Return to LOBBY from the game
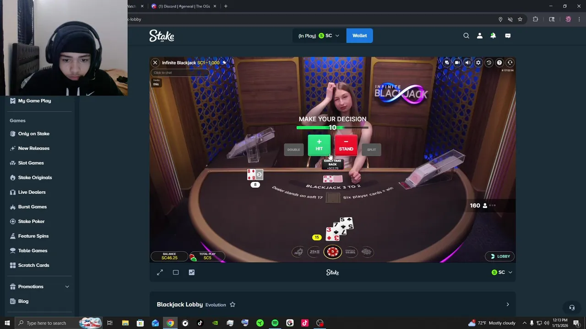 click(x=500, y=256)
